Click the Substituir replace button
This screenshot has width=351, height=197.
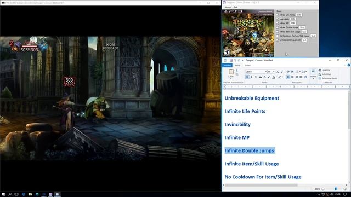[x=325, y=74]
